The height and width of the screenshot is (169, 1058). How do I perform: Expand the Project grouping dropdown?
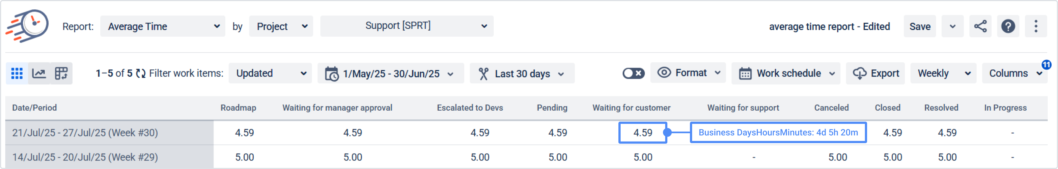[x=281, y=26]
